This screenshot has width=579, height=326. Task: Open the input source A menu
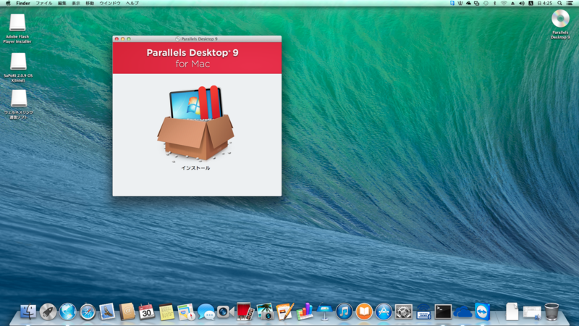pyautogui.click(x=531, y=3)
